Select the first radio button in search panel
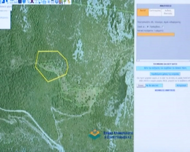 [147, 27]
